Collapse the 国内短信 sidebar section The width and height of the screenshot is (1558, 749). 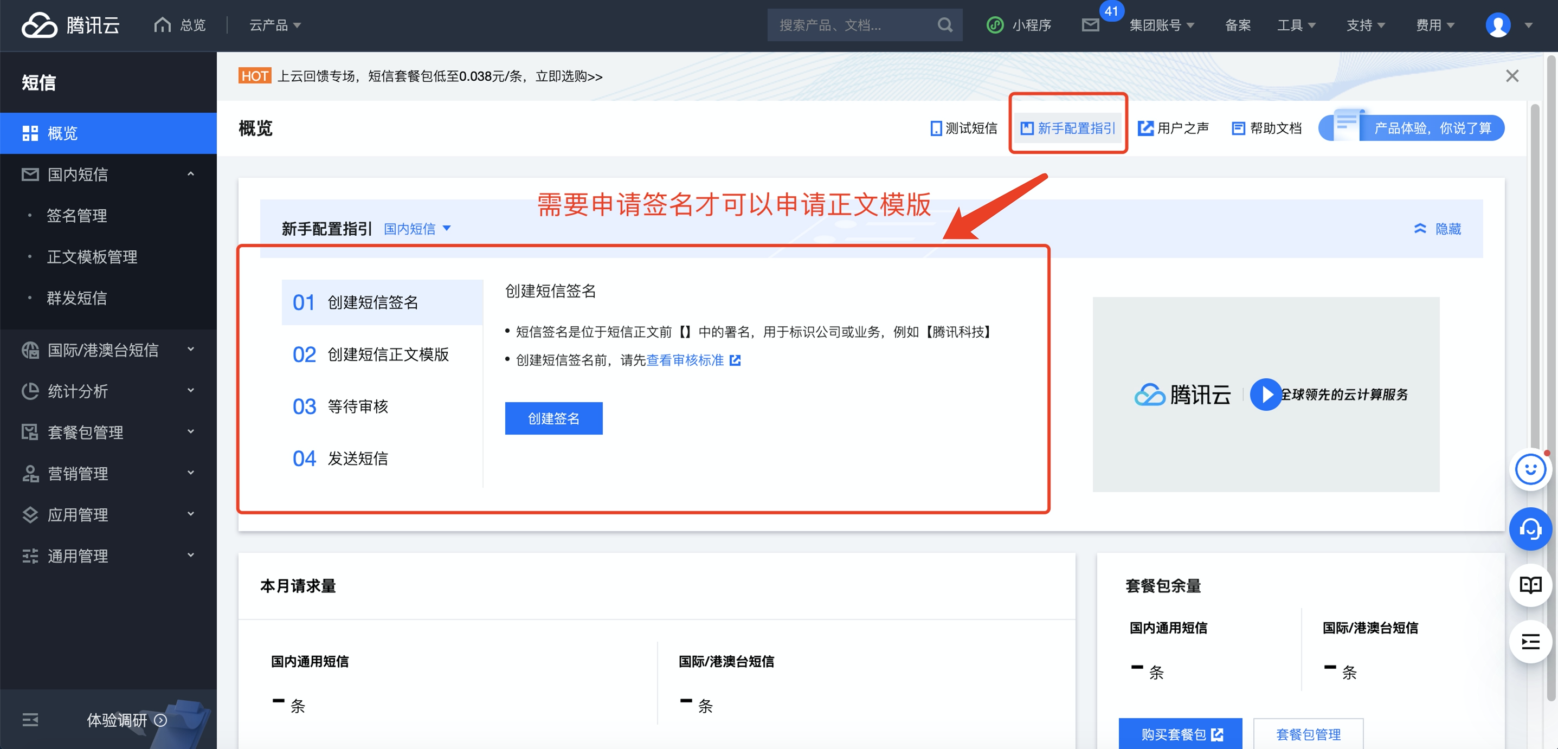[191, 174]
